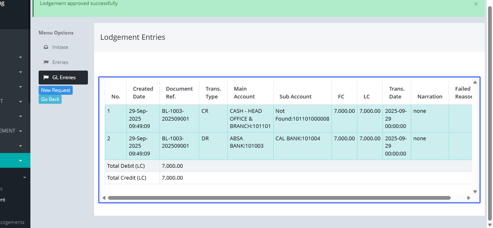The height and width of the screenshot is (228, 493).
Task: Click the flag icon beside GL Entries
Action: pyautogui.click(x=46, y=78)
